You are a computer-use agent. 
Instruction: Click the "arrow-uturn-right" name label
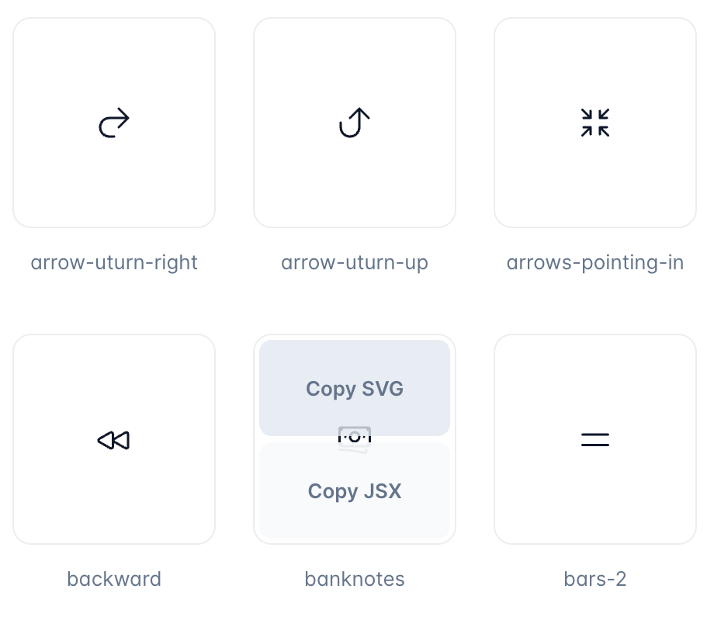(x=114, y=263)
